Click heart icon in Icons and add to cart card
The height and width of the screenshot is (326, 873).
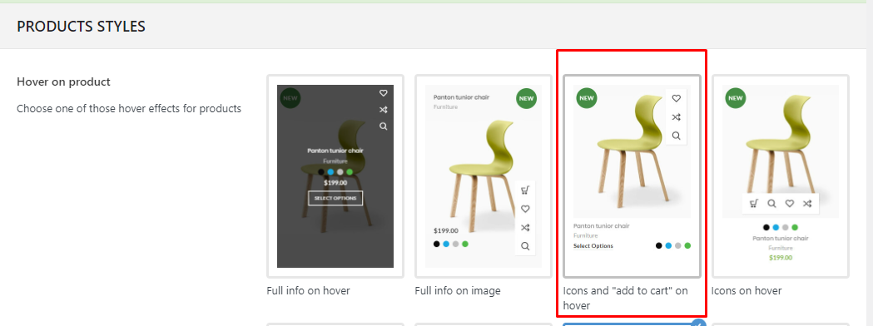[676, 98]
